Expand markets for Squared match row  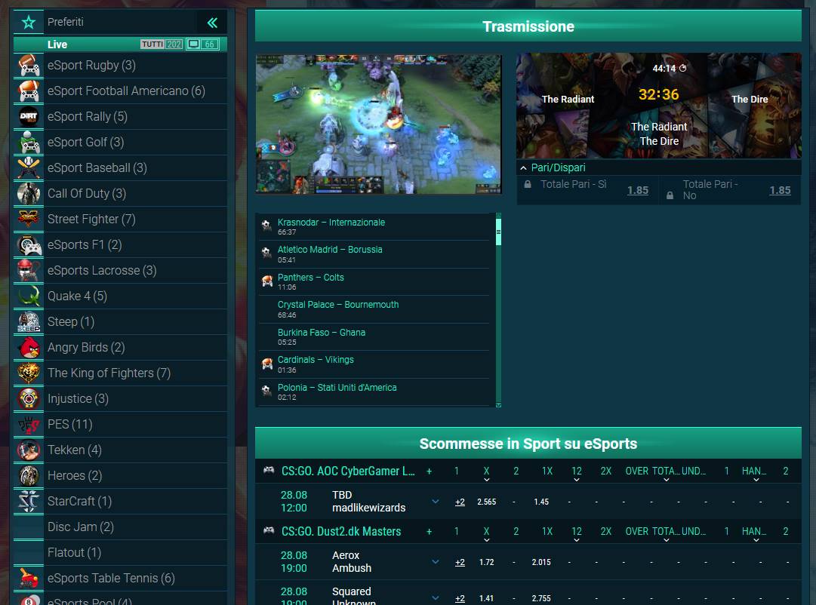coord(435,597)
